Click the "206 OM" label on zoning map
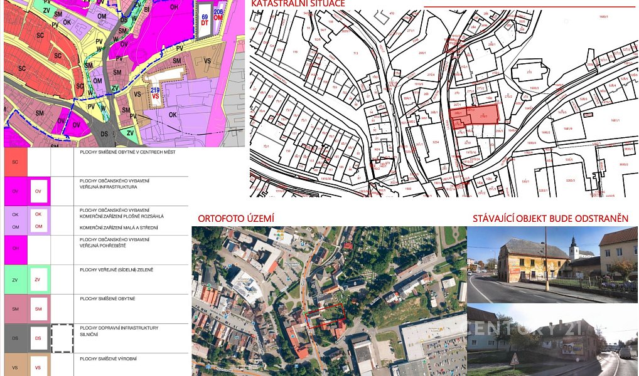639x376 pixels. [218, 15]
